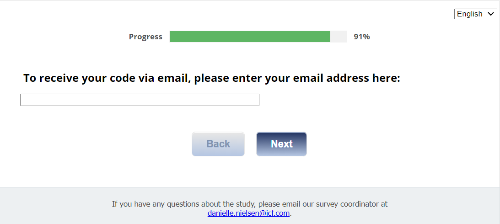Click the "Next" label on the dark blue button
The image size is (500, 224).
[281, 144]
